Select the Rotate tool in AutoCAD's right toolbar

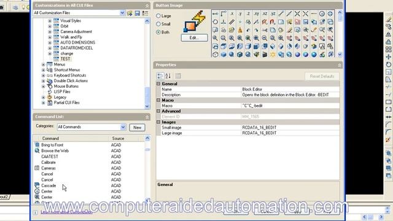click(x=388, y=64)
